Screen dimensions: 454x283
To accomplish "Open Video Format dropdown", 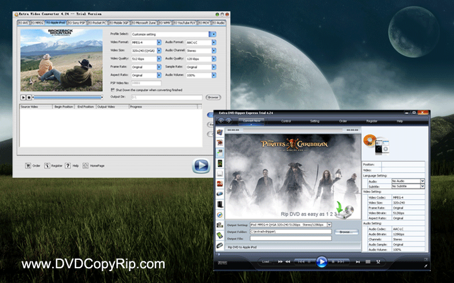I will [159, 42].
